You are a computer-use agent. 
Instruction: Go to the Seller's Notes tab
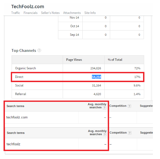[50, 13]
